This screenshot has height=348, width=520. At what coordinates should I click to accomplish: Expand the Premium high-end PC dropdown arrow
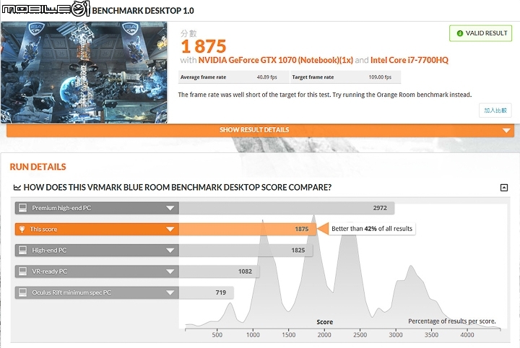point(170,208)
